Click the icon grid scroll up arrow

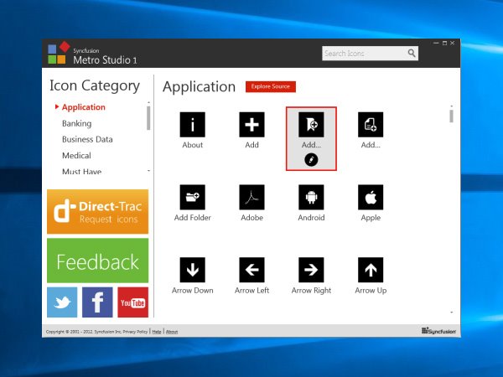tap(451, 106)
